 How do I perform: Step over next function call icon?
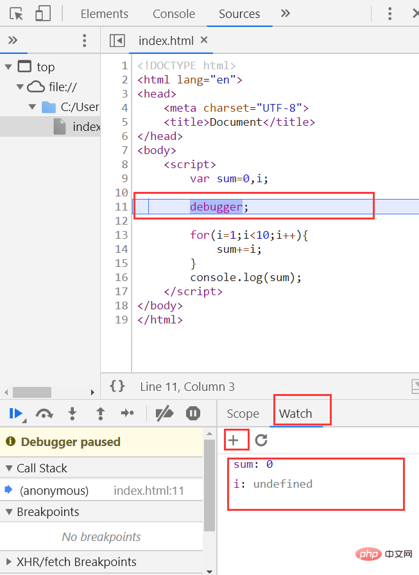coord(44,414)
